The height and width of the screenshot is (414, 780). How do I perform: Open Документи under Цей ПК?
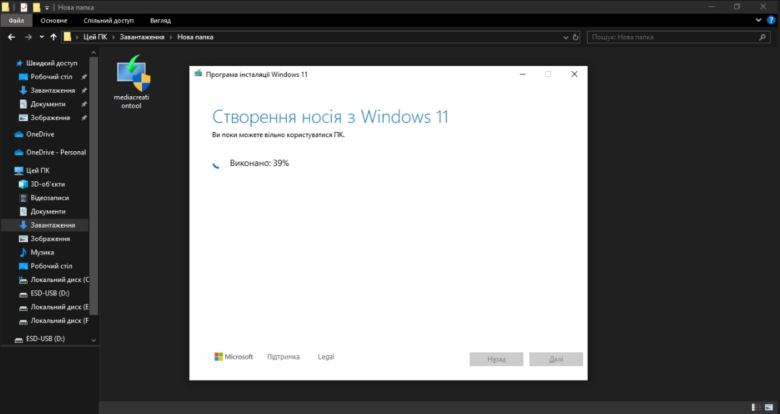[48, 211]
